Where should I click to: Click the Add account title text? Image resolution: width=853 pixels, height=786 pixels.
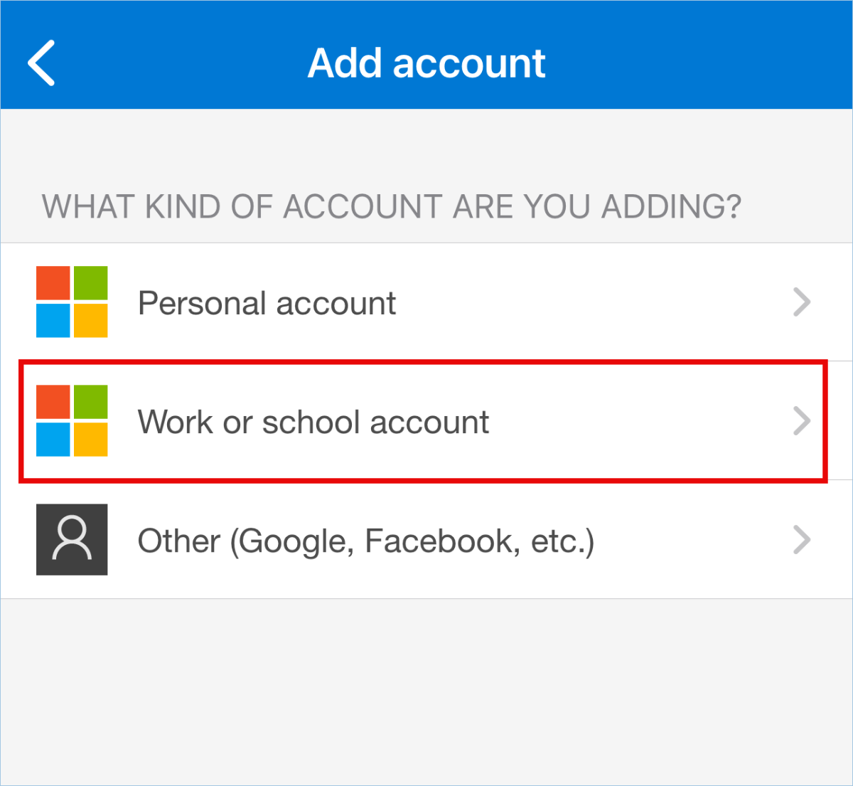(426, 63)
